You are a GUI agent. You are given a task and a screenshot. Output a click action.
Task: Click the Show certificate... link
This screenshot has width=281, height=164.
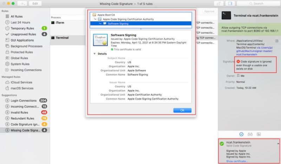(237, 161)
